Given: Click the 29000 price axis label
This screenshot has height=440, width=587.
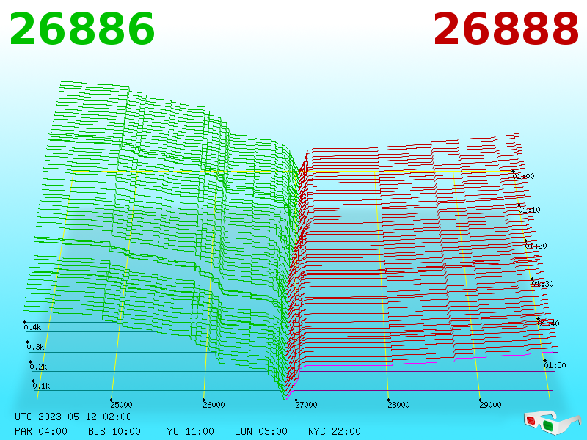Looking at the screenshot, I should [490, 405].
